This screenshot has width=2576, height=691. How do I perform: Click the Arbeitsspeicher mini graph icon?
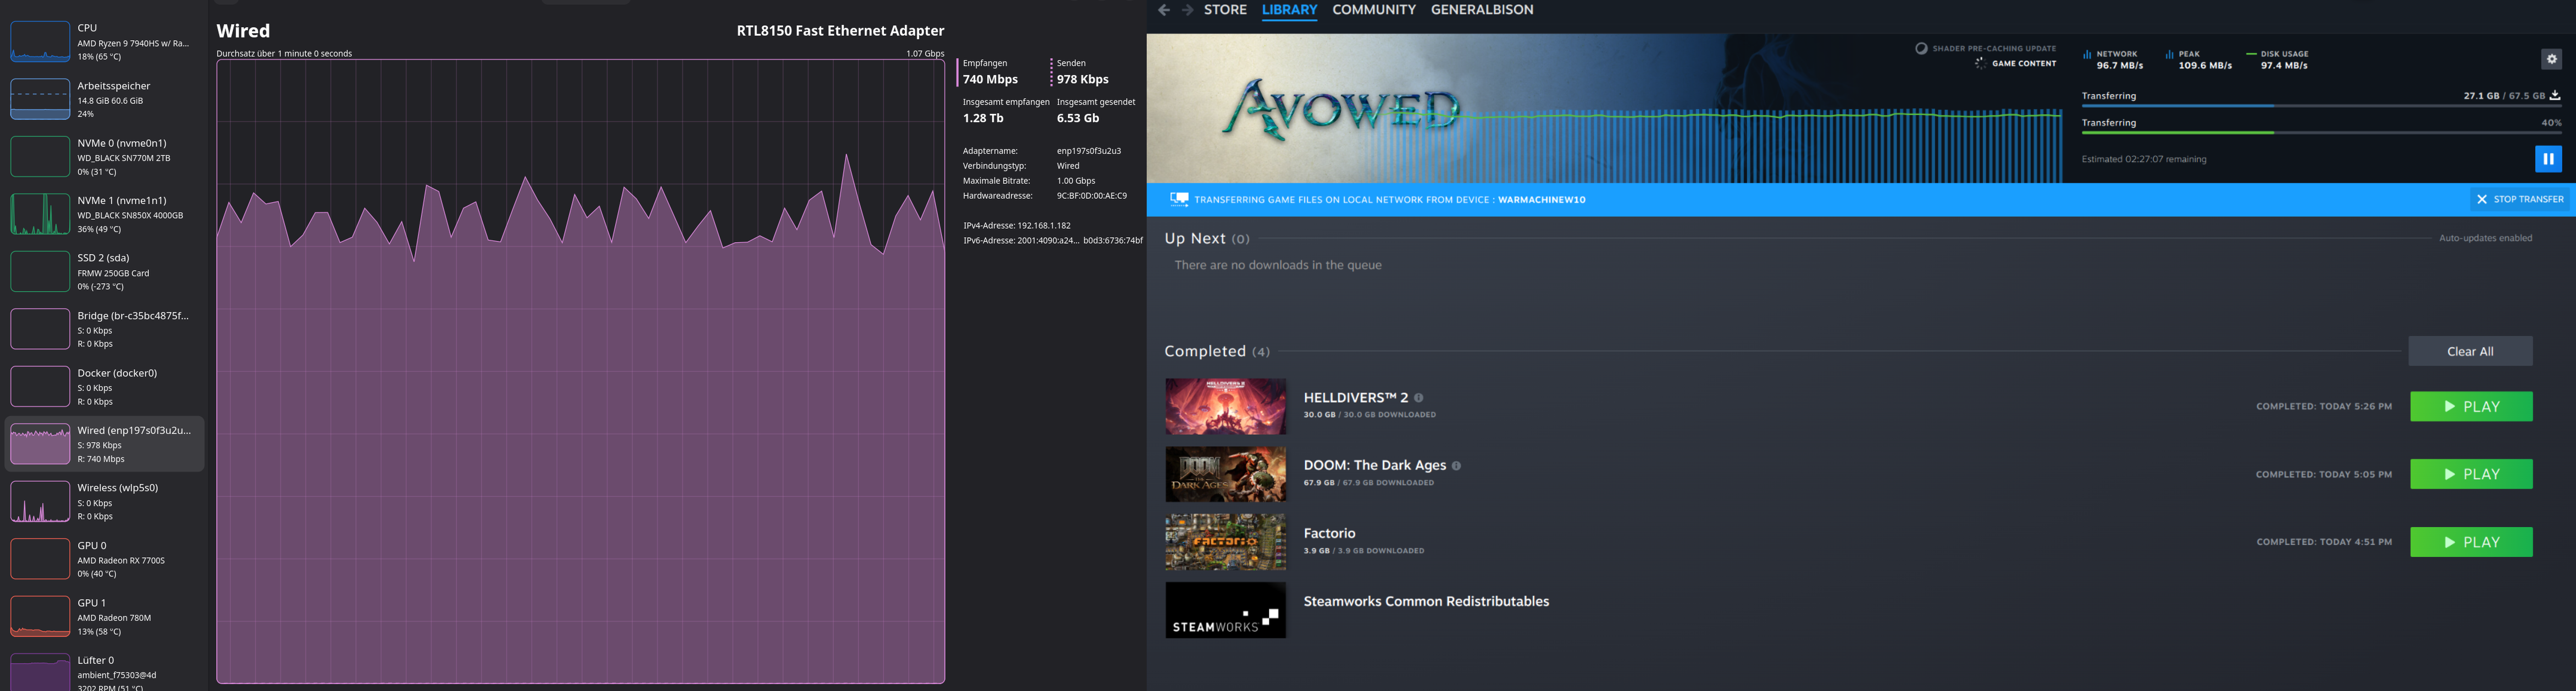click(x=40, y=99)
